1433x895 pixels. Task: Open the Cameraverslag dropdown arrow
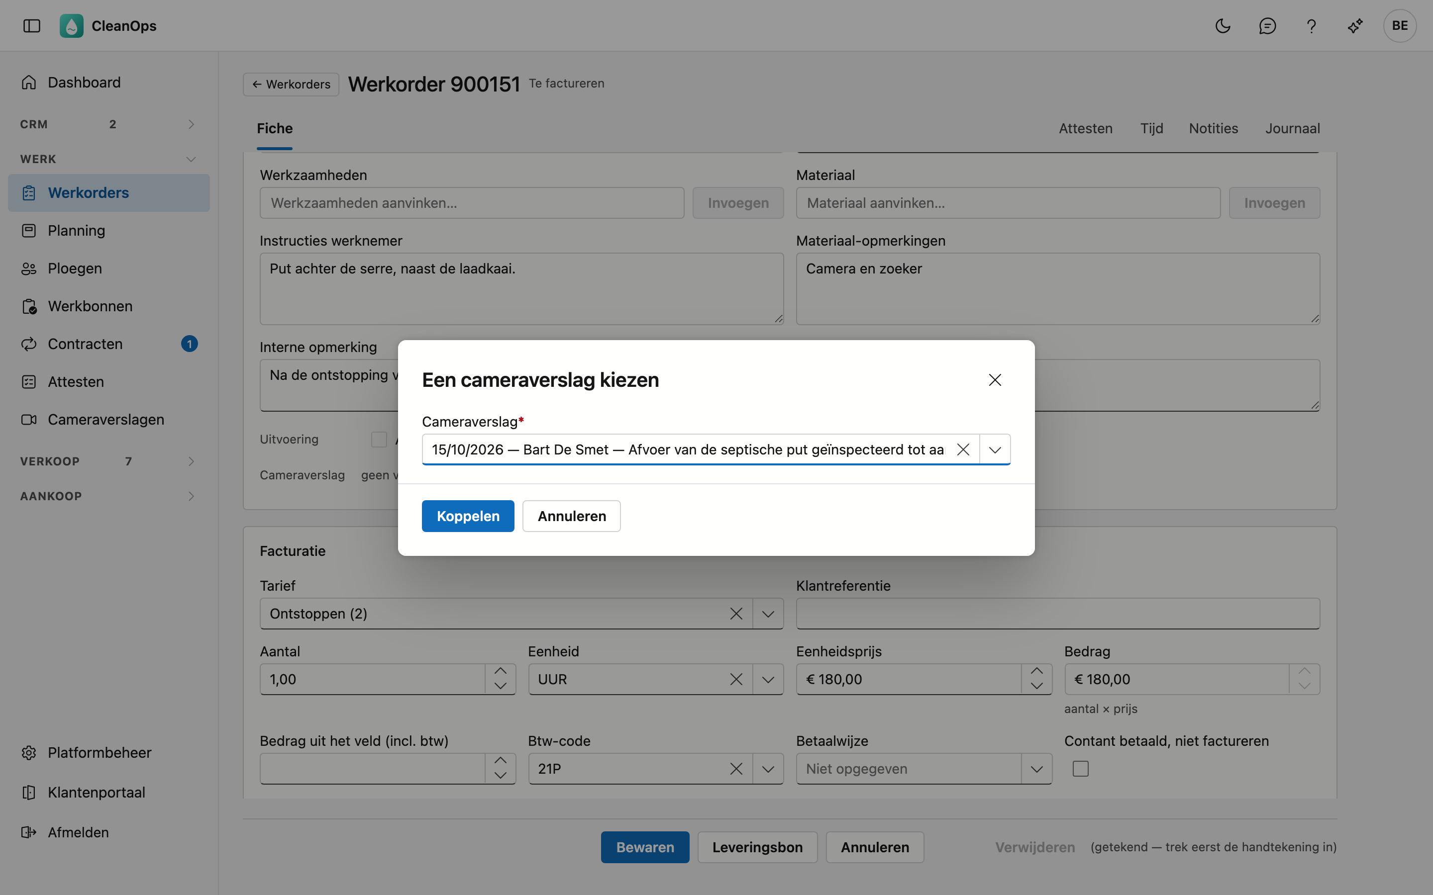coord(995,449)
